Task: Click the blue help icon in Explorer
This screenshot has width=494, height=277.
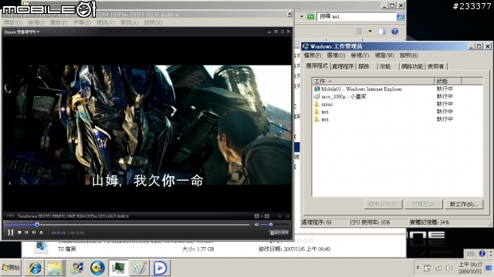Action: (x=394, y=31)
